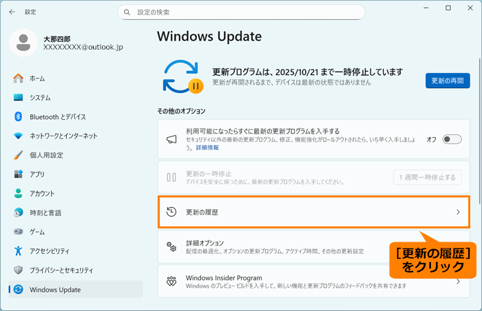Click the user name 大那四郎
Screen dimensions: 482x311
pos(57,39)
